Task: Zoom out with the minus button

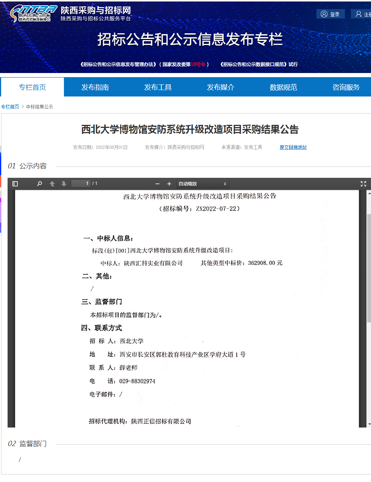Action: click(157, 184)
